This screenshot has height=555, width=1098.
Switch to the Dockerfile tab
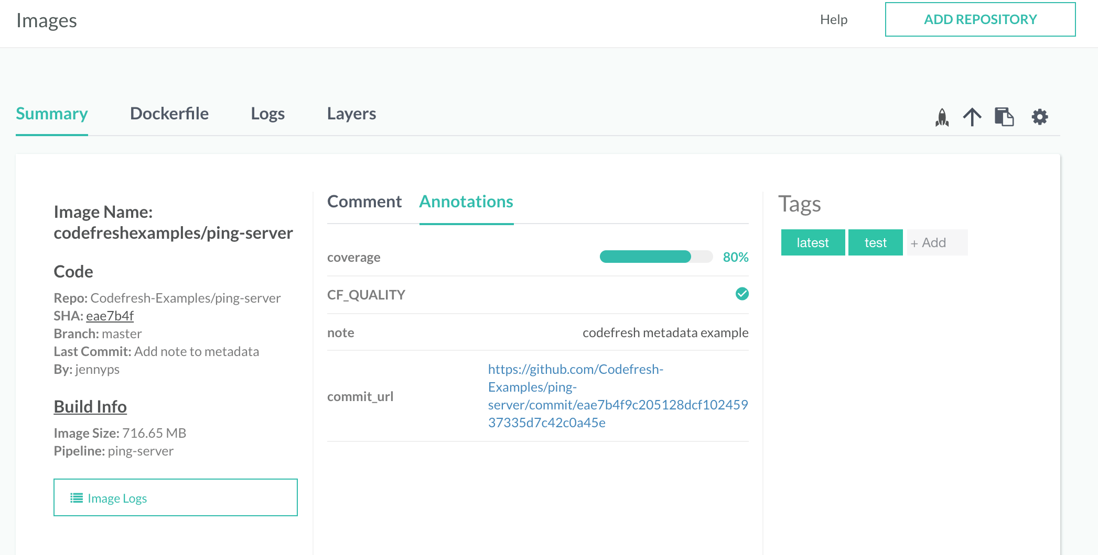(169, 114)
